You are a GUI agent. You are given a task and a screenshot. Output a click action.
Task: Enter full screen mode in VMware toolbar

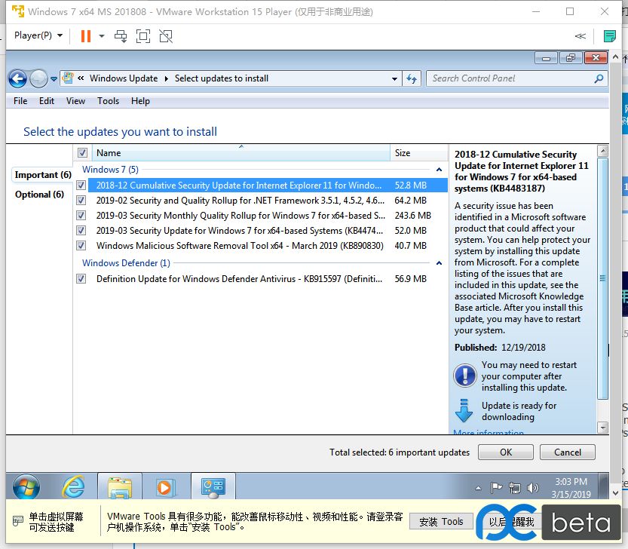click(143, 35)
